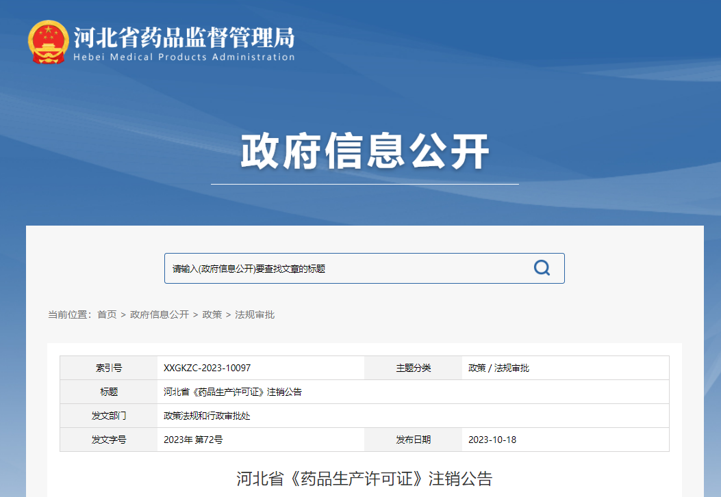This screenshot has height=497, width=721.
Task: Select the department 政策法规和行政审批处
Action: click(x=207, y=416)
